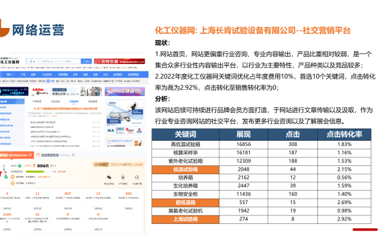Screen dimensions: 380x240
Task: Click the 2.69% conversion rate cell
Action: click(344, 203)
